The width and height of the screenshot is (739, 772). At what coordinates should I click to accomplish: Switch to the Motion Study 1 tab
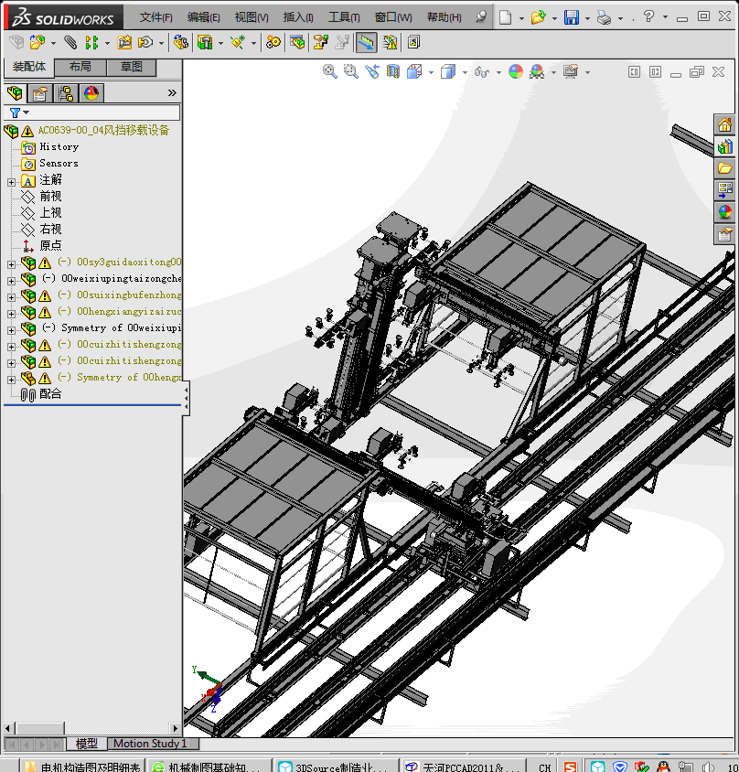tap(149, 744)
